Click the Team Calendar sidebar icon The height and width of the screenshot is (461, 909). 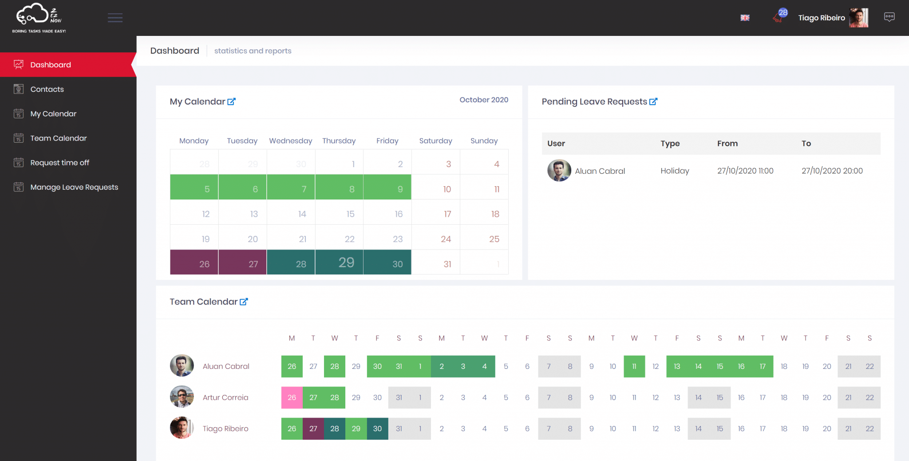[x=19, y=138]
